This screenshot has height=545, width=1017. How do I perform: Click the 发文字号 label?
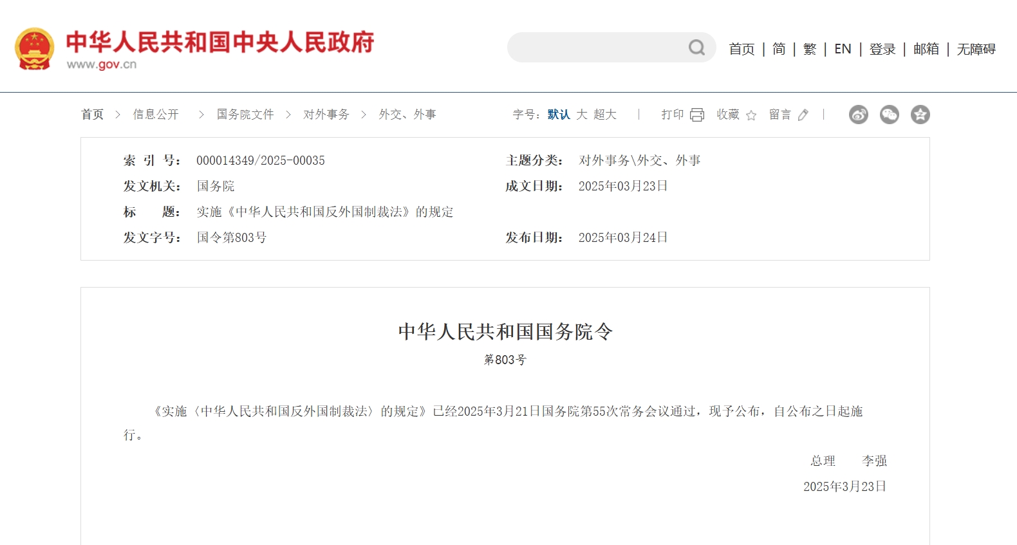(152, 237)
